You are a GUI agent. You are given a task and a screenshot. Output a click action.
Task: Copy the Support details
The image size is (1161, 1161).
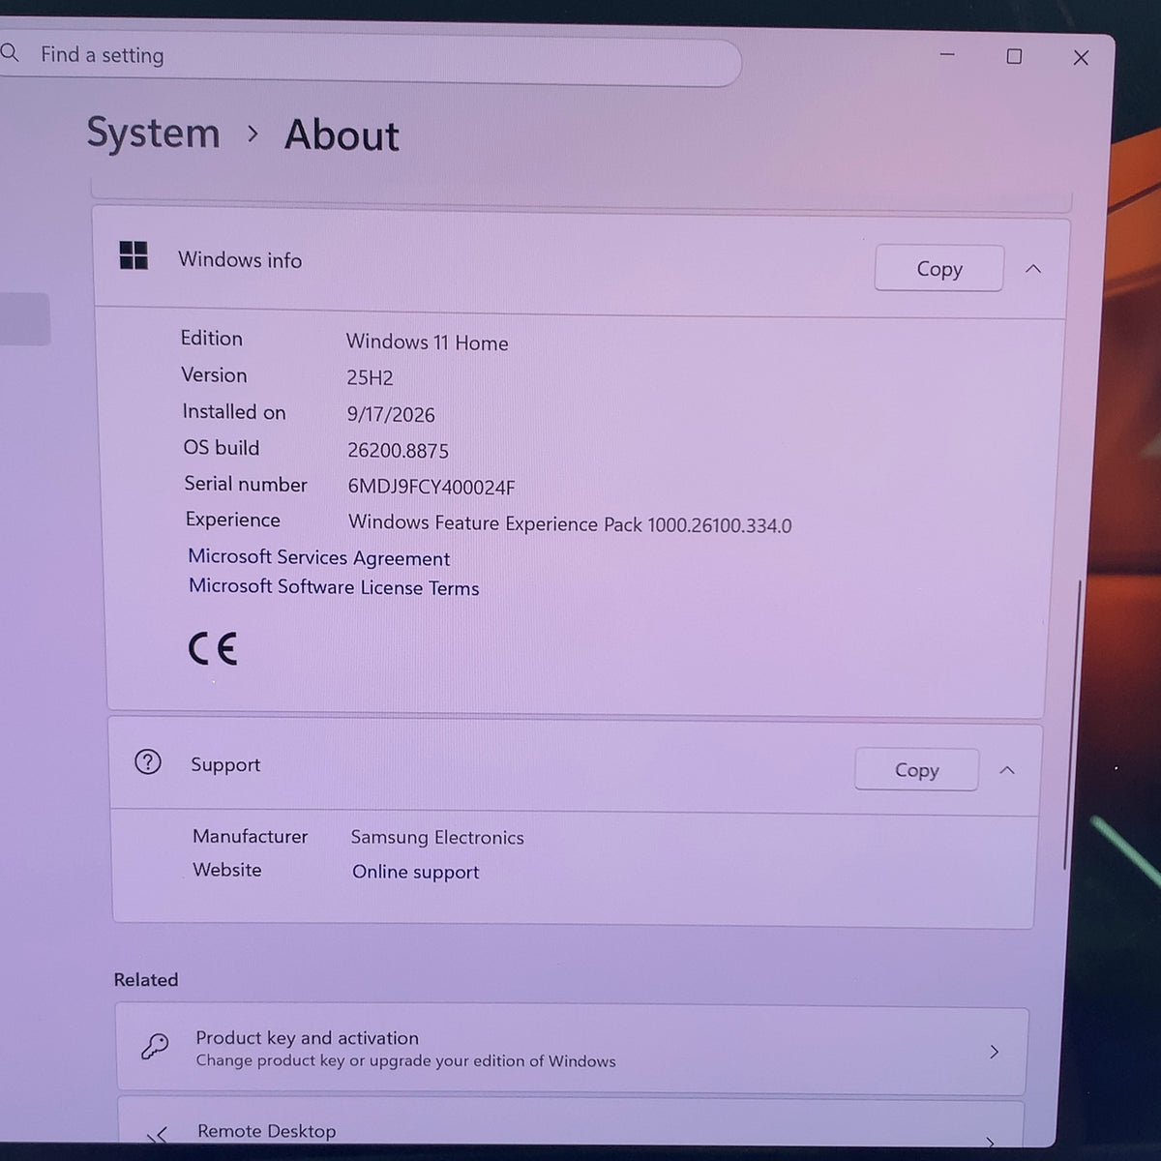click(x=916, y=770)
